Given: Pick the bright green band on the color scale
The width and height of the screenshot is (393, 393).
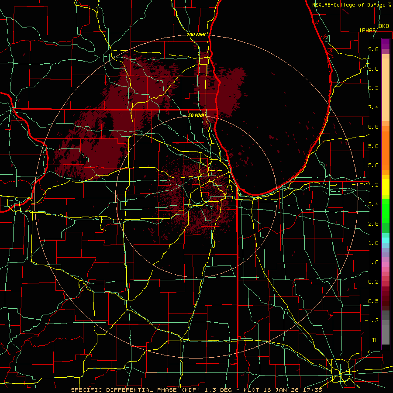Looking at the screenshot, I should tap(386, 211).
